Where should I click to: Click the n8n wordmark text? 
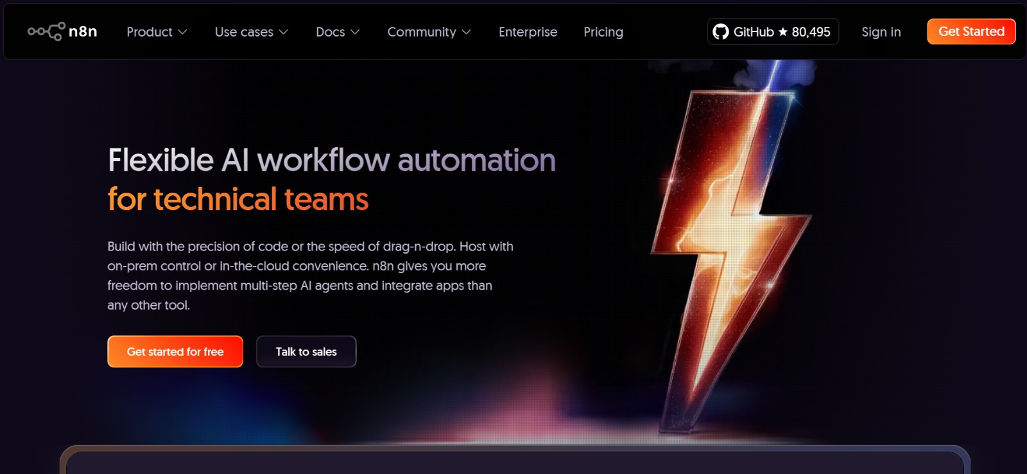pyautogui.click(x=83, y=31)
